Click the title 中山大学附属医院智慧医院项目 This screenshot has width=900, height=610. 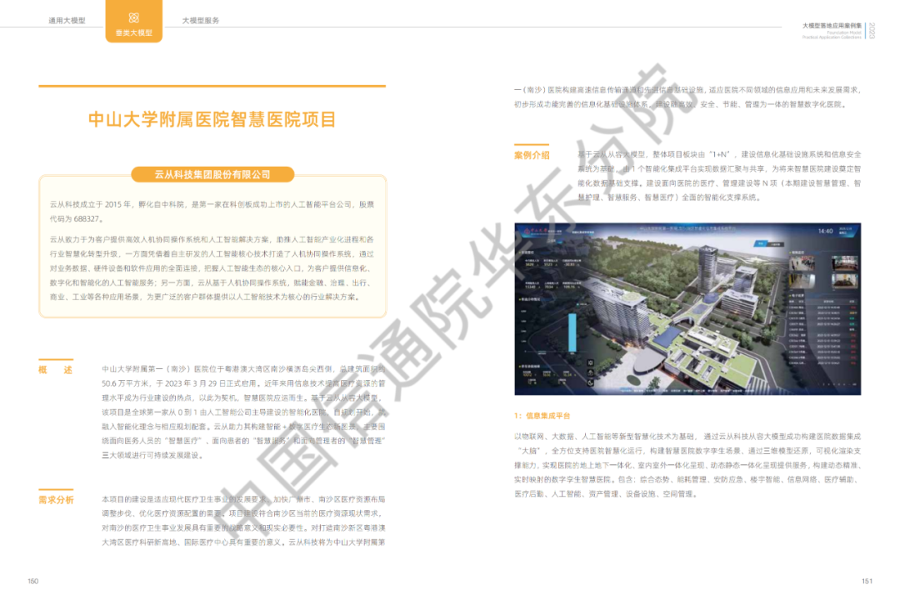(x=212, y=119)
